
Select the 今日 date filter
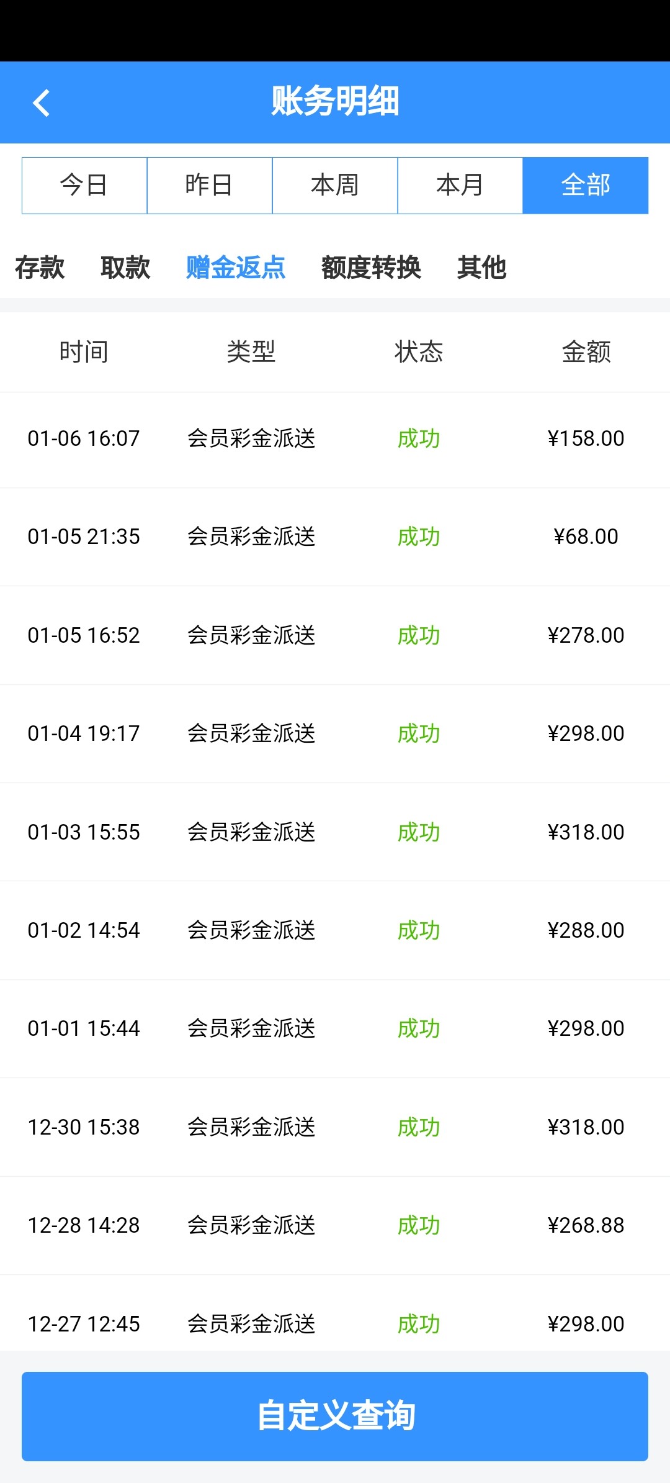click(x=84, y=185)
